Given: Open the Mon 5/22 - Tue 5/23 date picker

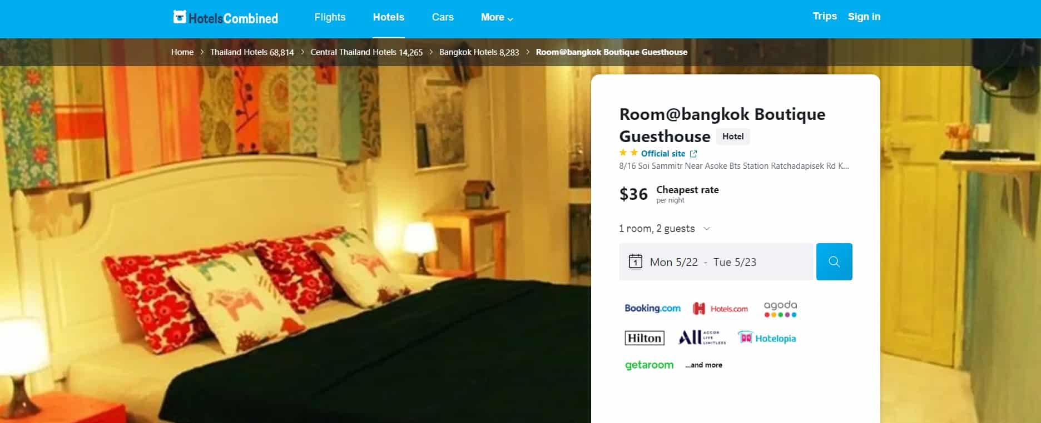Looking at the screenshot, I should click(x=716, y=261).
